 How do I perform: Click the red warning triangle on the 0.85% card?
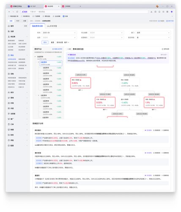point(81,80)
